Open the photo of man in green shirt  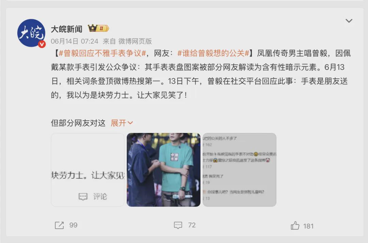pyautogui.click(x=164, y=170)
